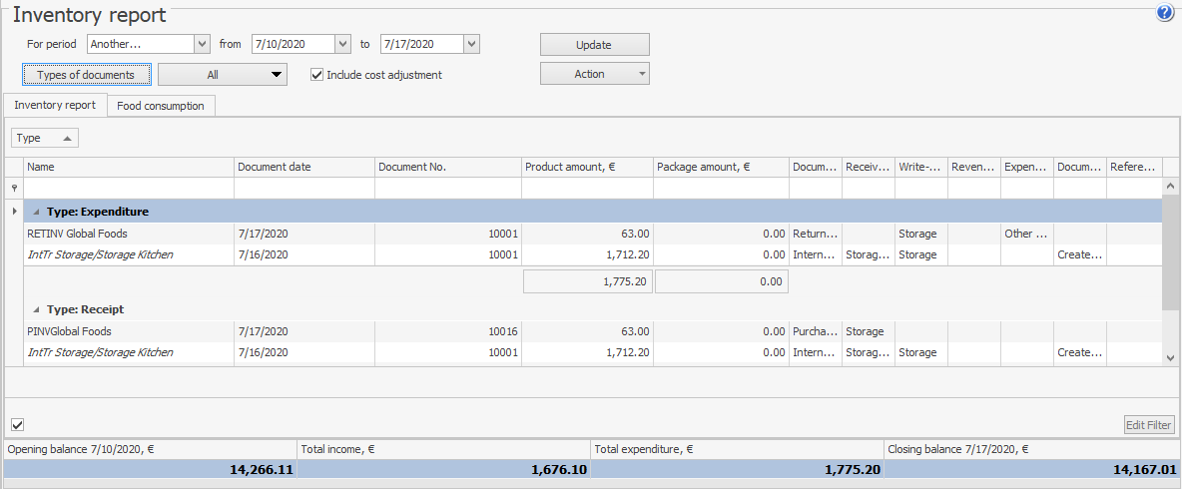
Task: Select the Inventory report tab
Action: click(55, 105)
